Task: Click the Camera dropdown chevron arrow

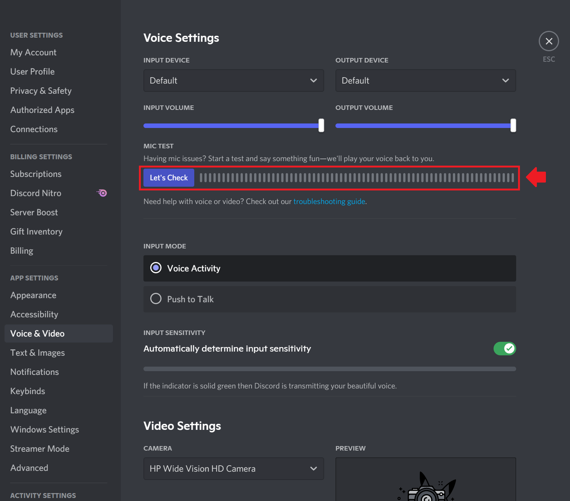Action: pos(313,469)
